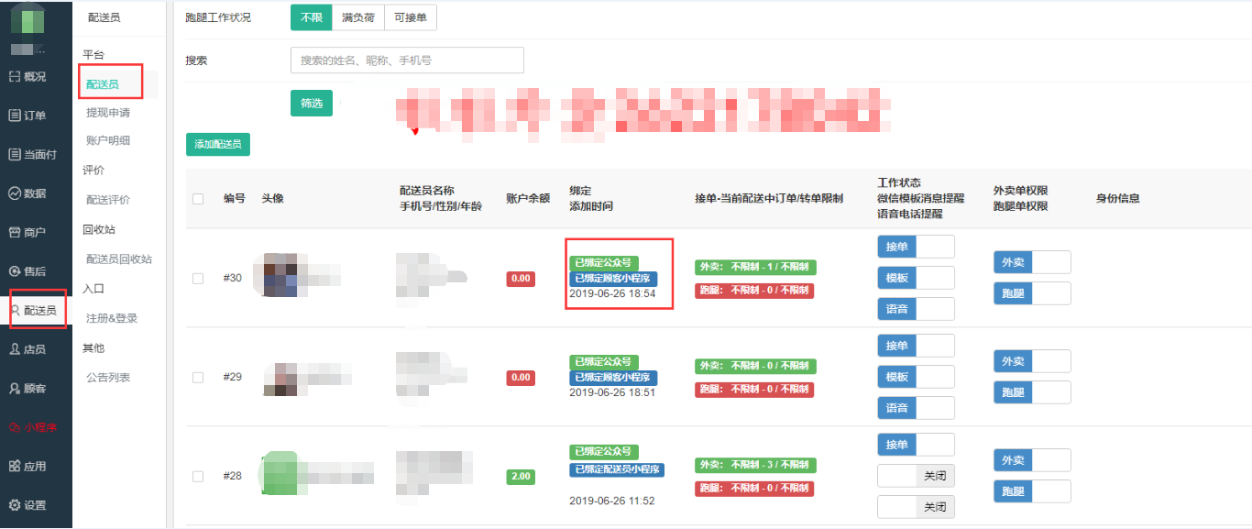This screenshot has height=529, width=1252.
Task: Open the 订单 orders sidebar icon
Action: pyautogui.click(x=14, y=116)
